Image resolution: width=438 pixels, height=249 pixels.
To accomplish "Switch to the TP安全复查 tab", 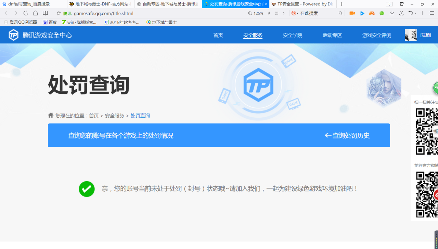I will 305,4.
